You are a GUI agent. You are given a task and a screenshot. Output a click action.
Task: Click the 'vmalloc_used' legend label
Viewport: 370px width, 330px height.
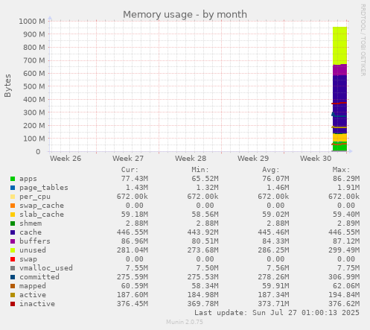46,268
